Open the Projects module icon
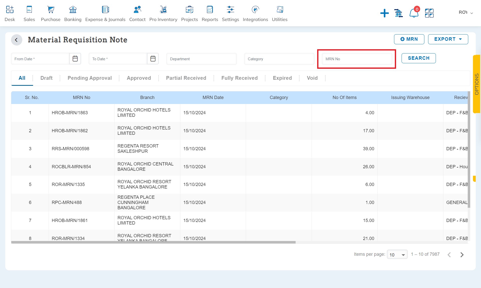Viewport: 481px width, 288px height. (x=189, y=9)
